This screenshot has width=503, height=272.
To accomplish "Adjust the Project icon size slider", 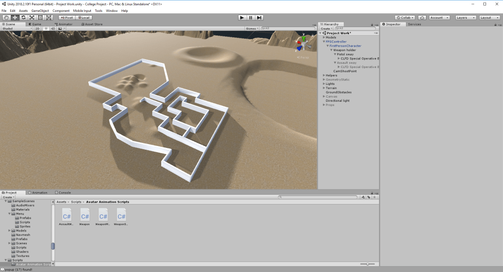I will coord(368,264).
